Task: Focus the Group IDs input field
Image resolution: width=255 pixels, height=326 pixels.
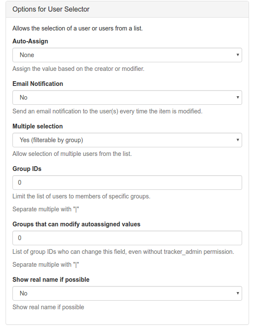Action: pyautogui.click(x=127, y=183)
